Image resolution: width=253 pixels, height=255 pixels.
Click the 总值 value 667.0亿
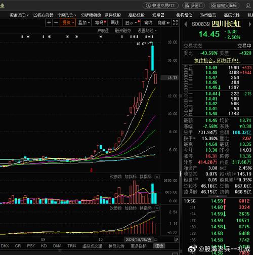[x=243, y=186]
